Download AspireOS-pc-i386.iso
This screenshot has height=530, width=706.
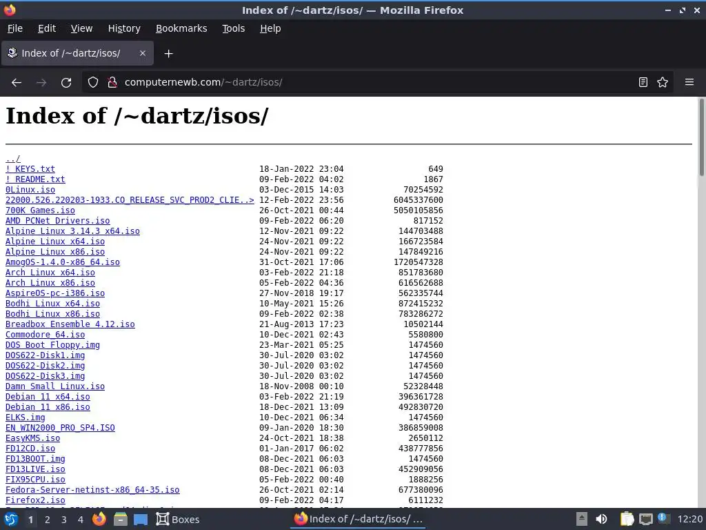click(x=55, y=293)
